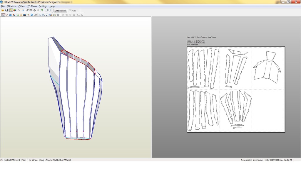This screenshot has width=301, height=169.
Task: Click the first window layout icon
Action: click(46, 10)
